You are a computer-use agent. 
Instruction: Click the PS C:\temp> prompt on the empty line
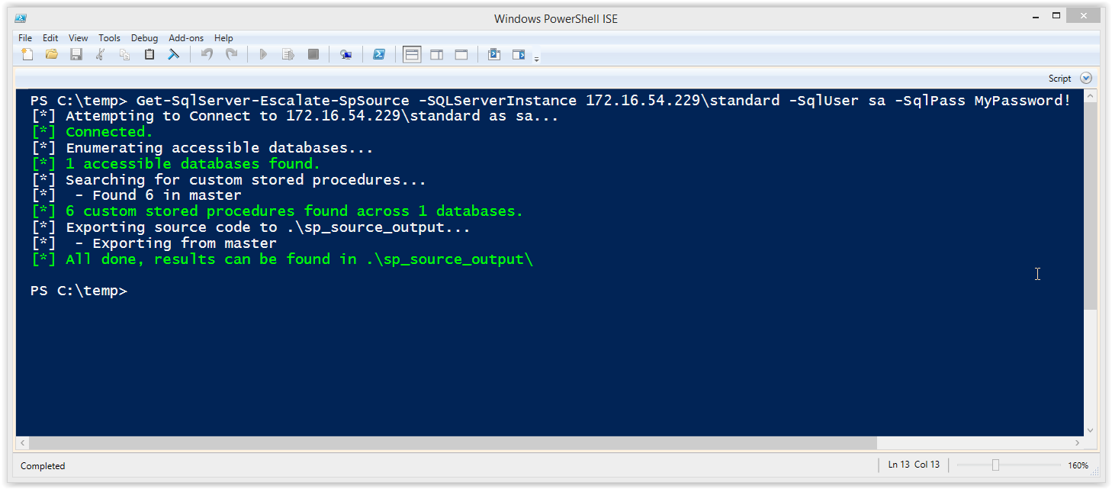79,291
